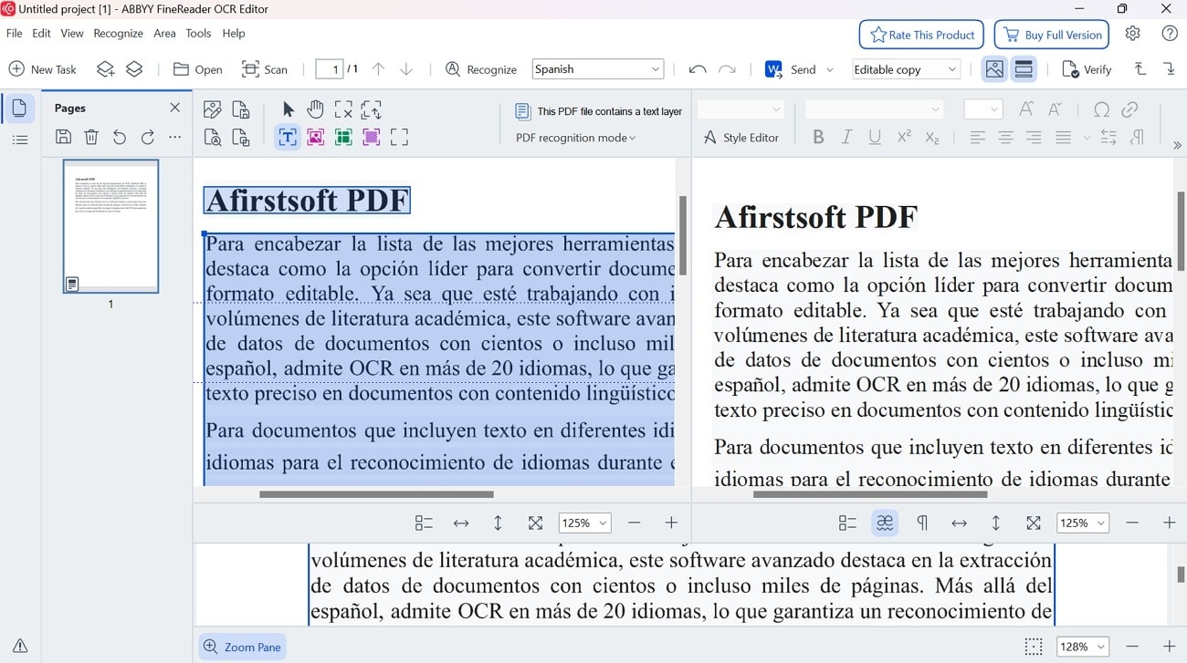Open the 128% zoom pane dropdown

tap(1083, 647)
